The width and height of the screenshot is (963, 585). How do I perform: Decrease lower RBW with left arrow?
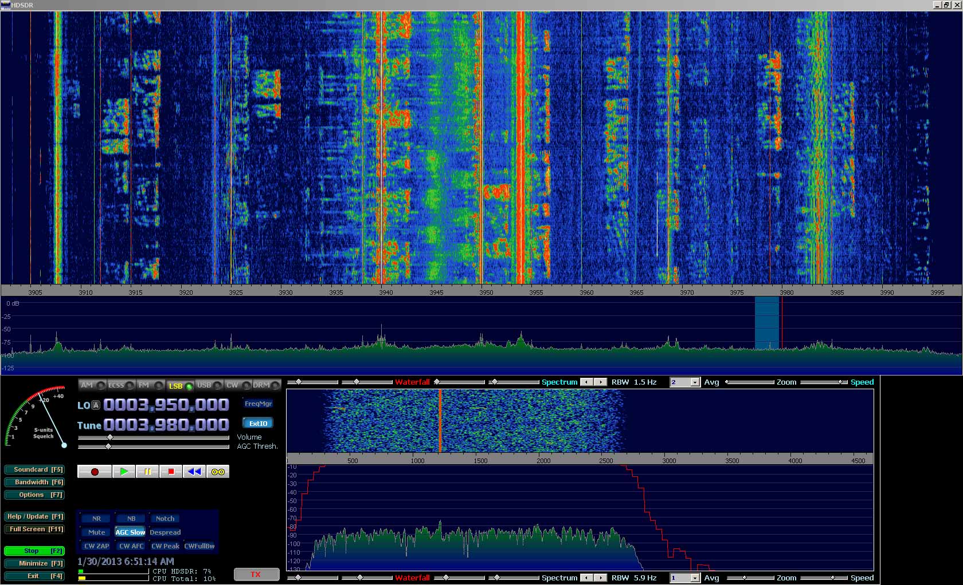586,578
